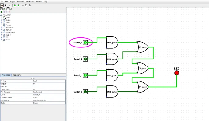Change the Three-state? value No
Viewport: 209px width, 121px height.
click(49, 89)
